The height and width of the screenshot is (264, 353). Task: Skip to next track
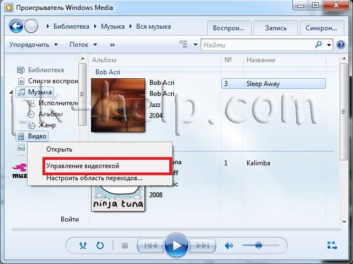[x=202, y=246]
